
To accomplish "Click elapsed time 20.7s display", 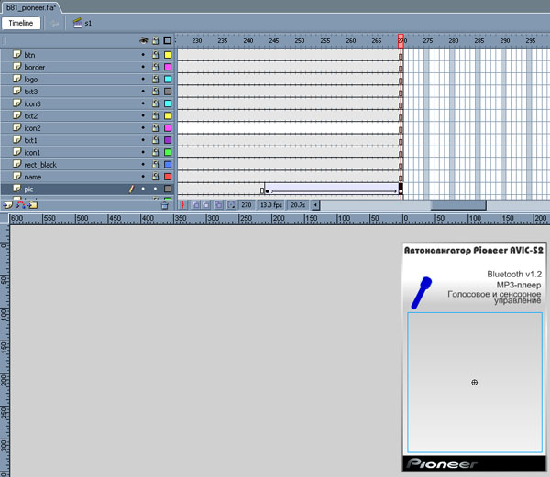I will point(298,205).
